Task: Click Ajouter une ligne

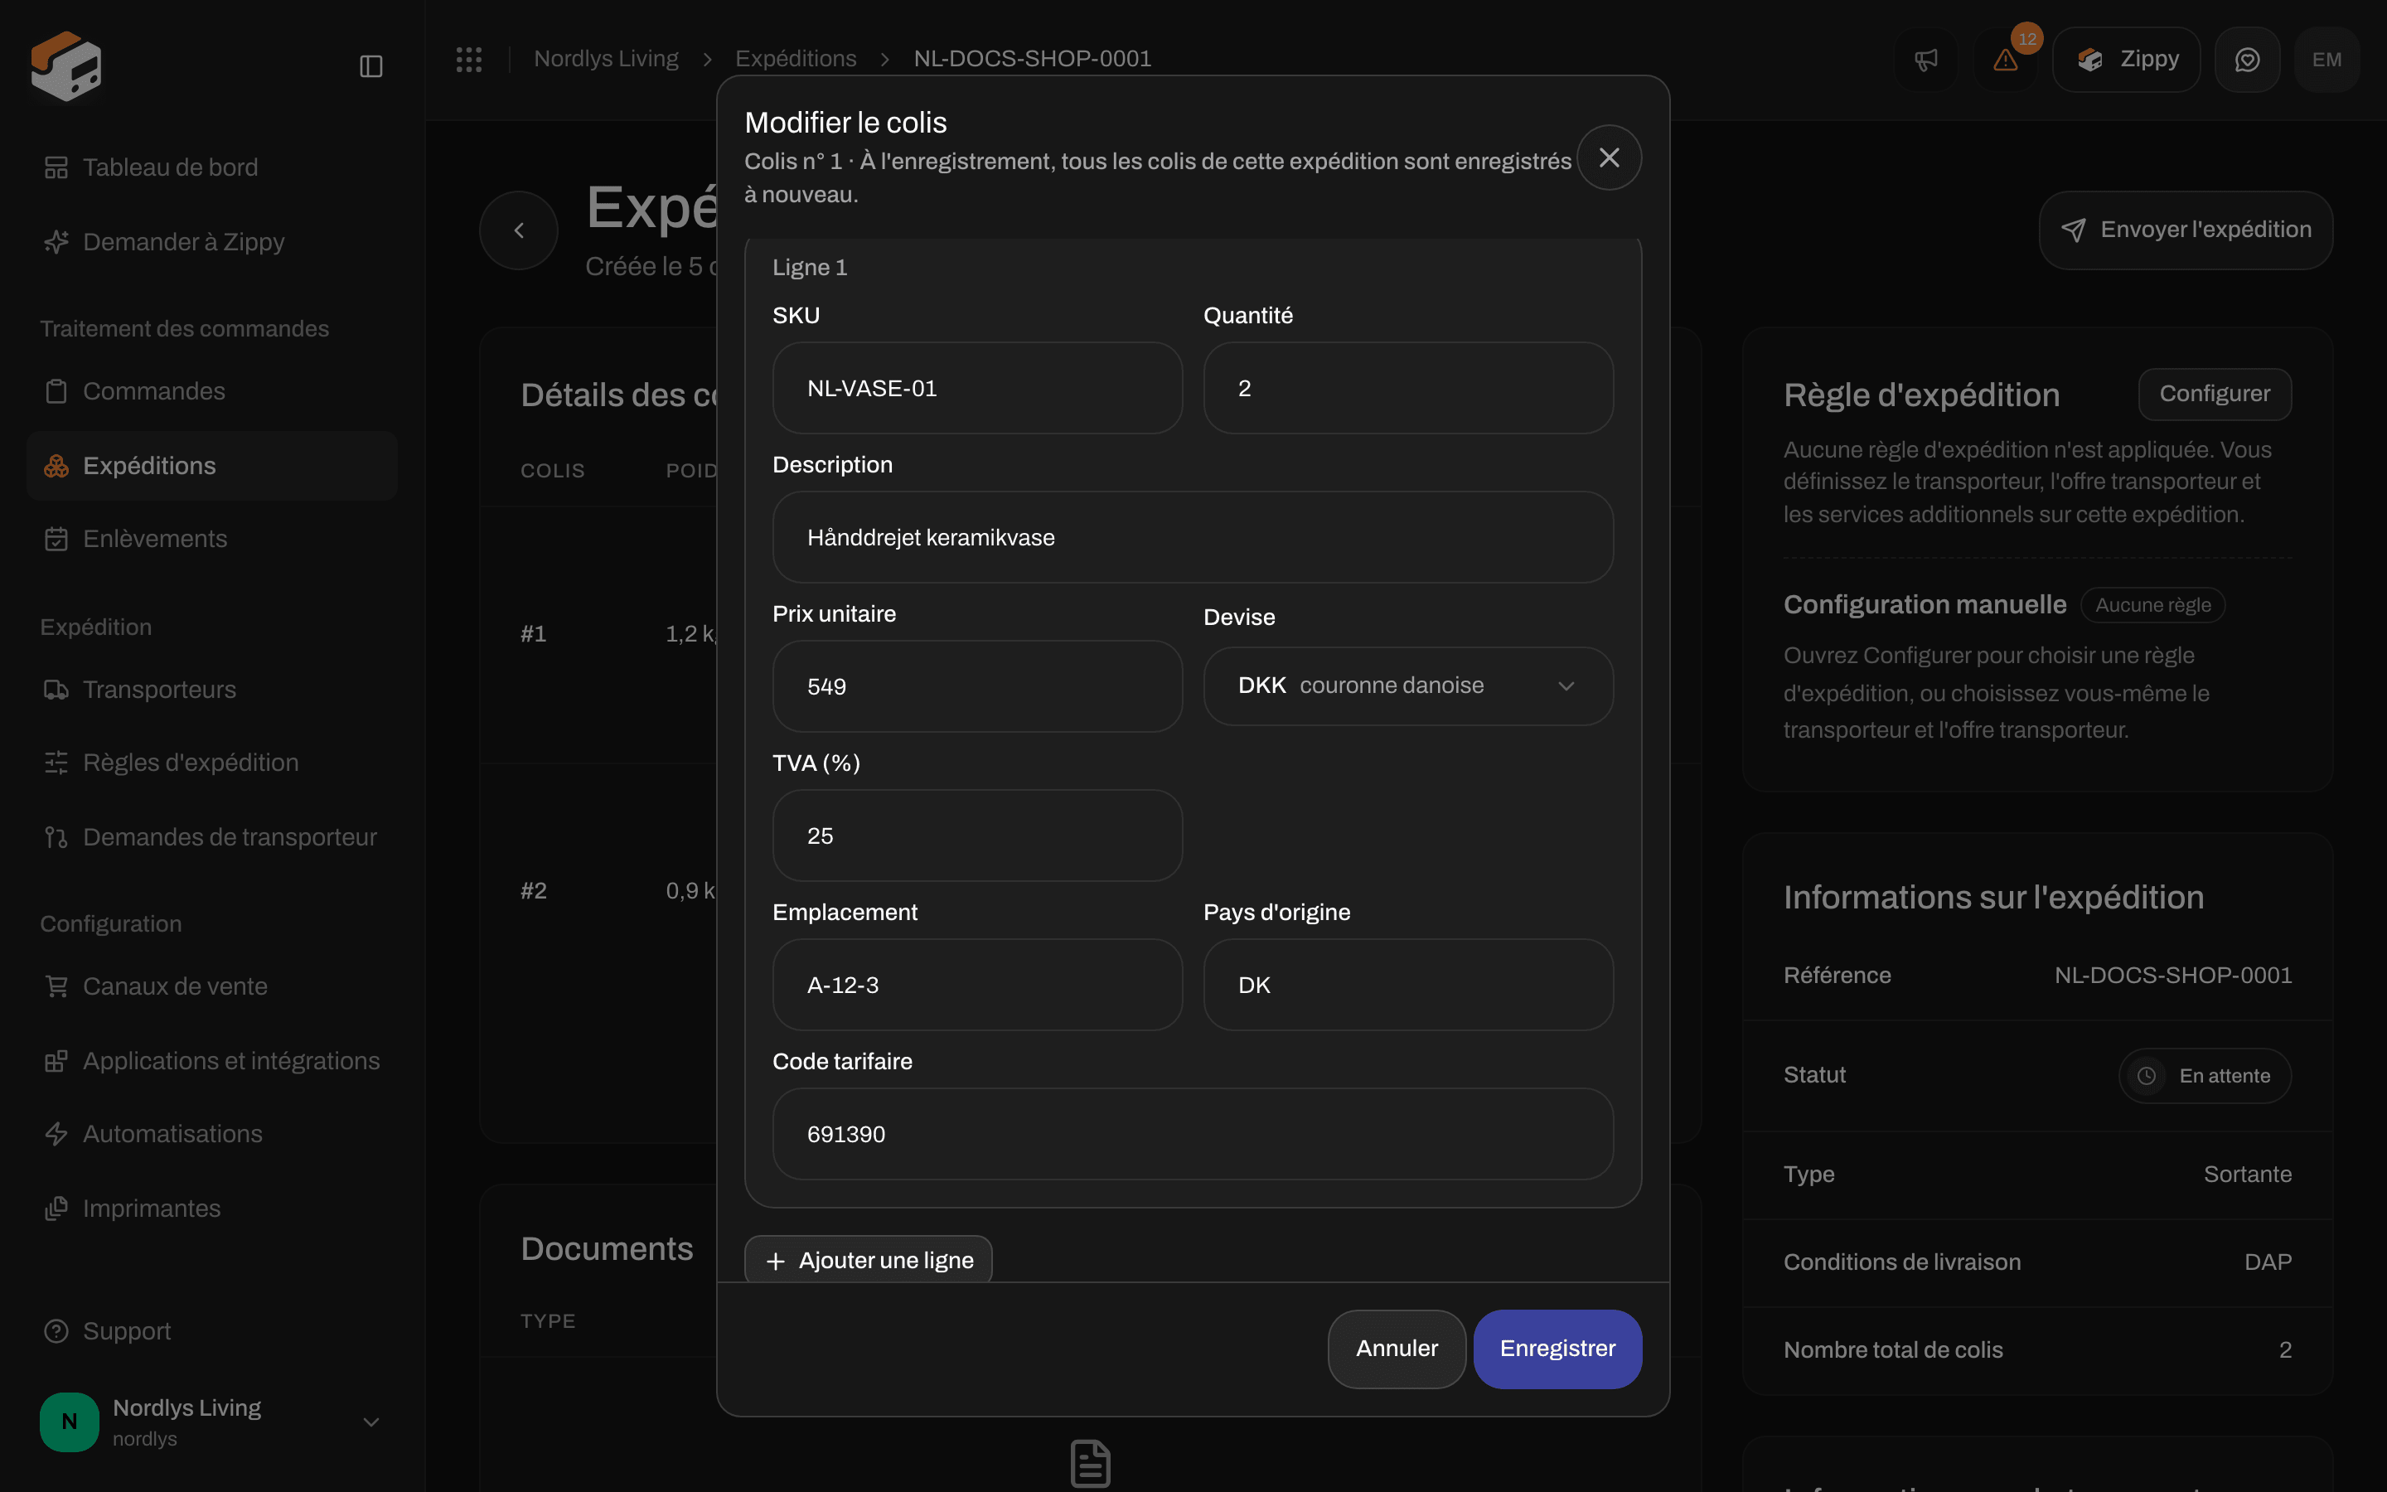Action: coord(868,1260)
